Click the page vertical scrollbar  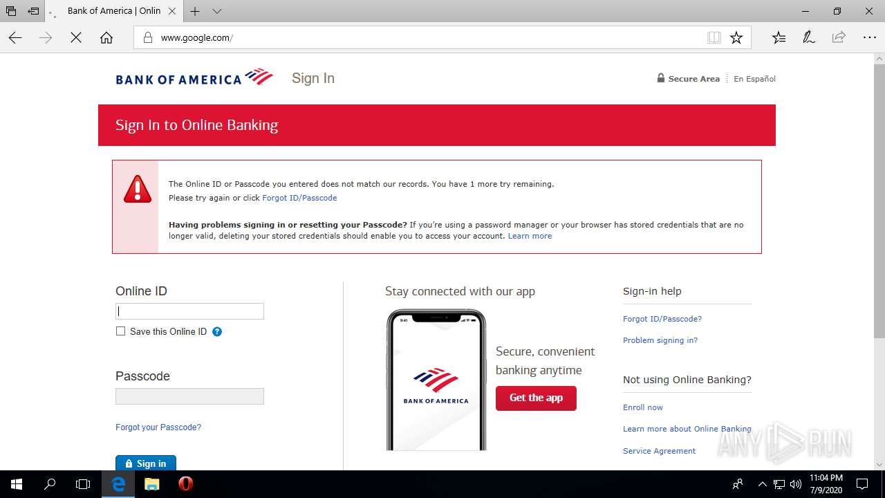(x=879, y=201)
